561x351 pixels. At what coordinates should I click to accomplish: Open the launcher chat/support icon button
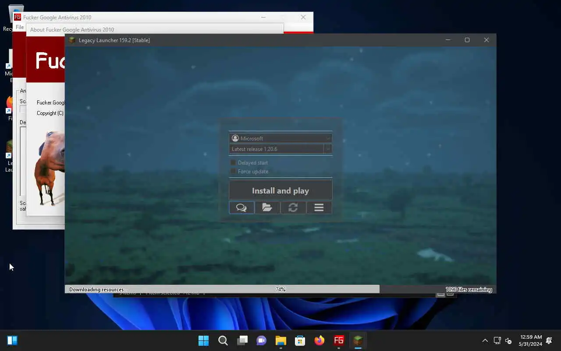[241, 208]
